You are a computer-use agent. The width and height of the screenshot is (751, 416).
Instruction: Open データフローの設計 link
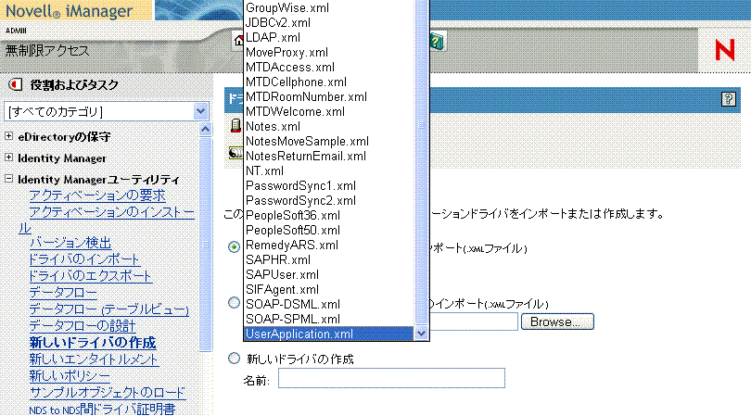click(83, 326)
